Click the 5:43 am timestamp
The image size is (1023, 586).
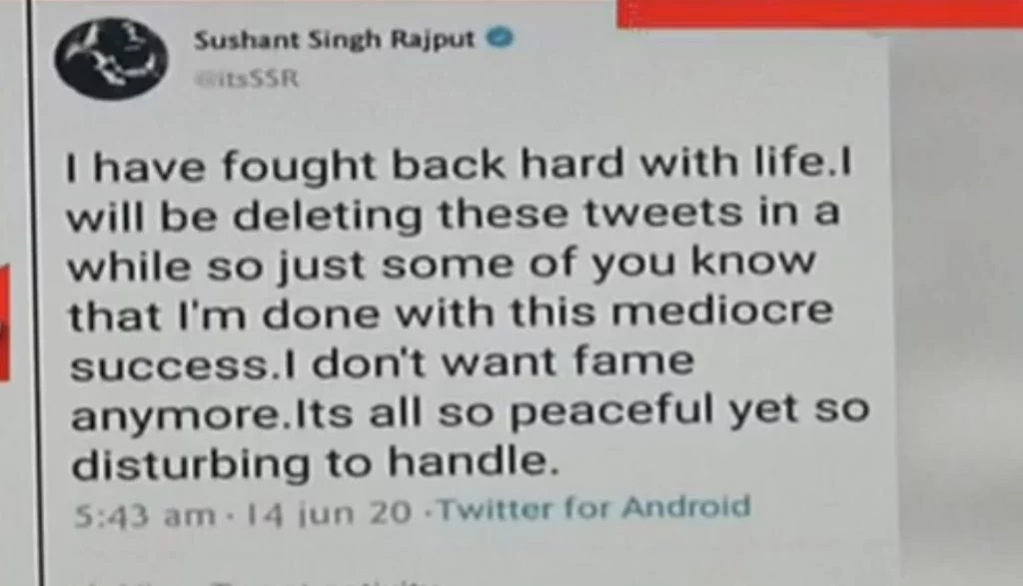(144, 515)
